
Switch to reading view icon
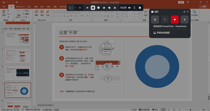click(174, 110)
